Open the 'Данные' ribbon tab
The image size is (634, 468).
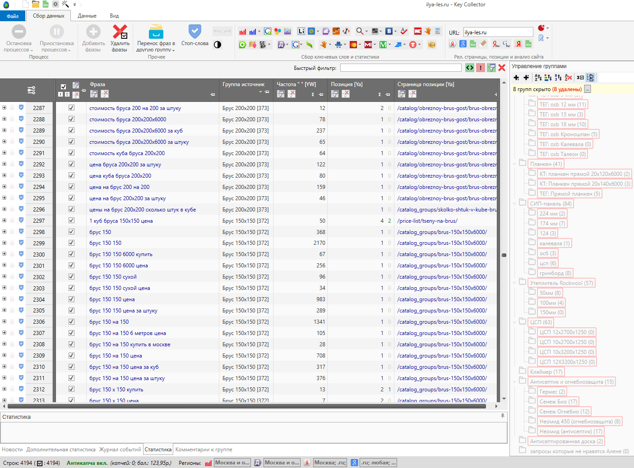[87, 16]
